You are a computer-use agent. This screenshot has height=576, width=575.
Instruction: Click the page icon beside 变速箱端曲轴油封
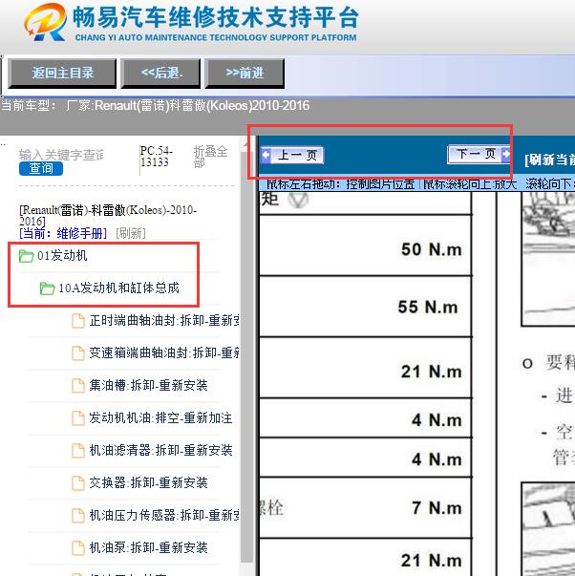pyautogui.click(x=78, y=353)
